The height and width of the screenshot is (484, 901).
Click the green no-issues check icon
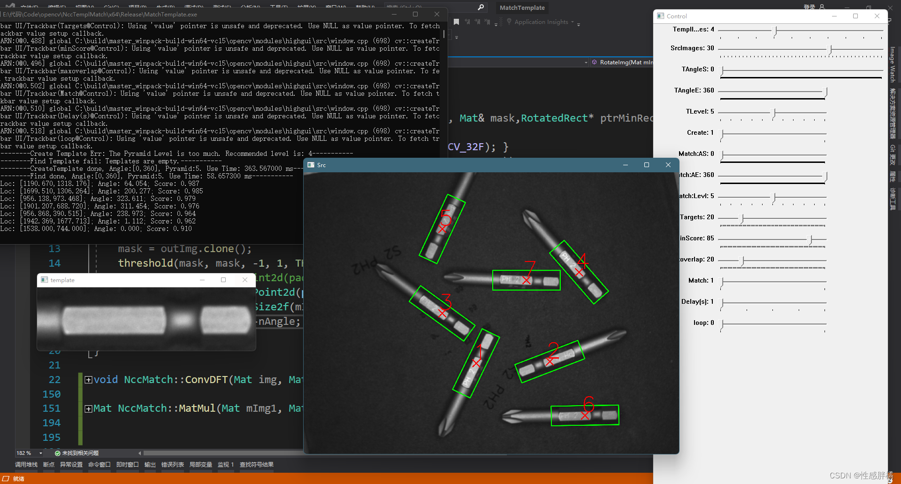(58, 453)
